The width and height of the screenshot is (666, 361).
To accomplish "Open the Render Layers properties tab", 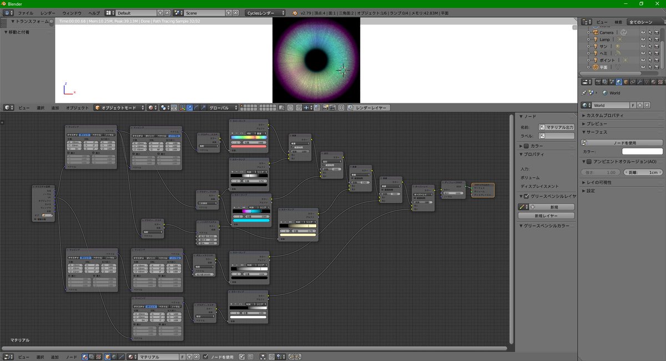I will pyautogui.click(x=604, y=82).
